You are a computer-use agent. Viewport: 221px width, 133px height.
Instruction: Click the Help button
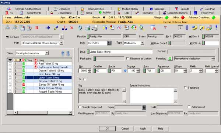pyautogui.click(x=161, y=129)
